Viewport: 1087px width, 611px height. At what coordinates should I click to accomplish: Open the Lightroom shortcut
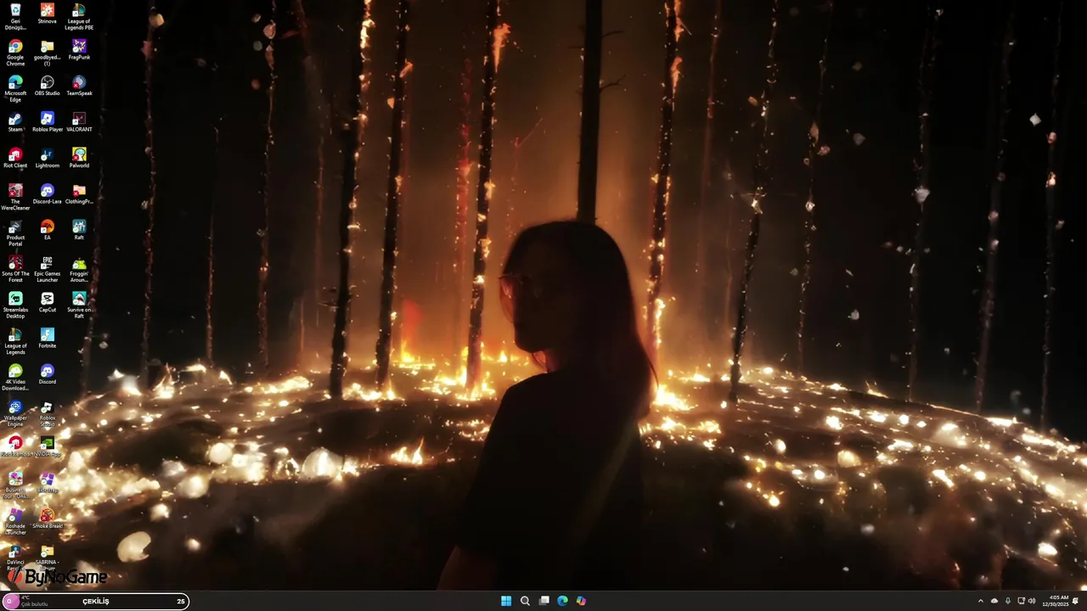point(47,158)
